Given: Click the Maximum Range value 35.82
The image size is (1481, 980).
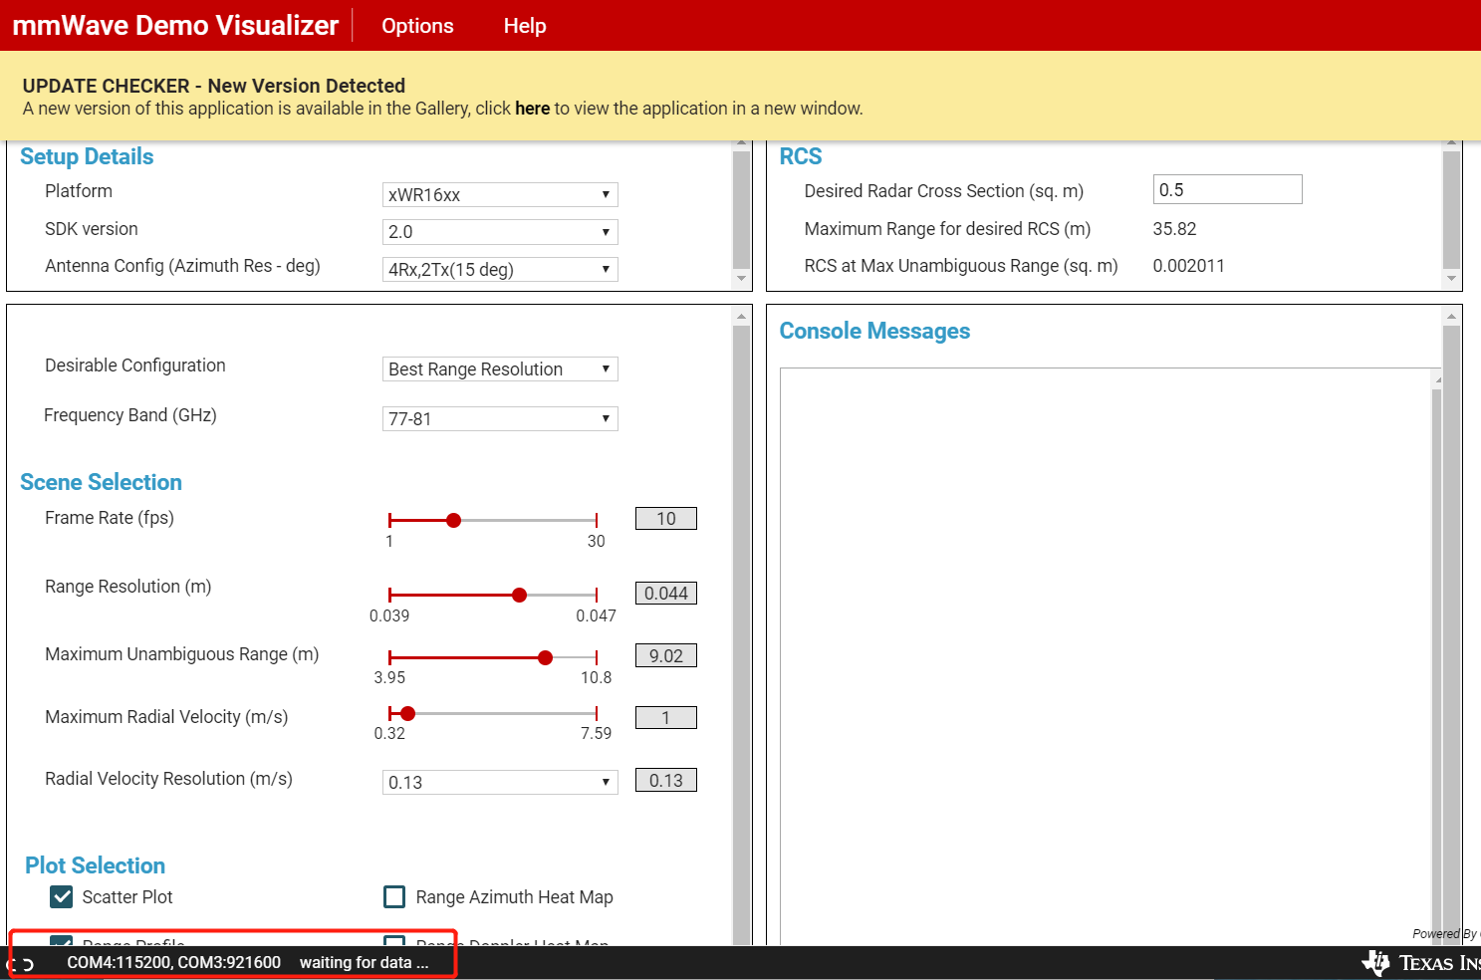Looking at the screenshot, I should point(1175,229).
